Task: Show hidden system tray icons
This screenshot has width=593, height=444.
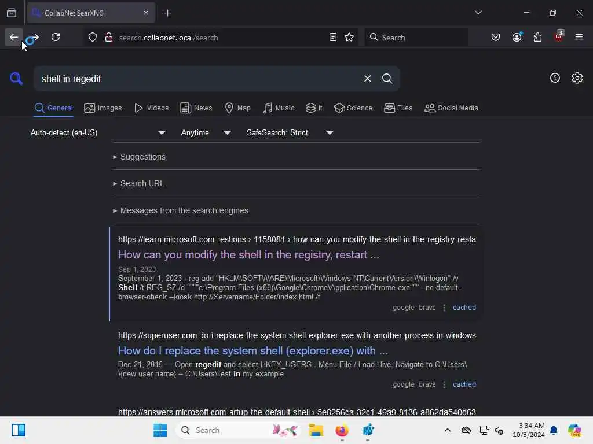Action: [448, 430]
